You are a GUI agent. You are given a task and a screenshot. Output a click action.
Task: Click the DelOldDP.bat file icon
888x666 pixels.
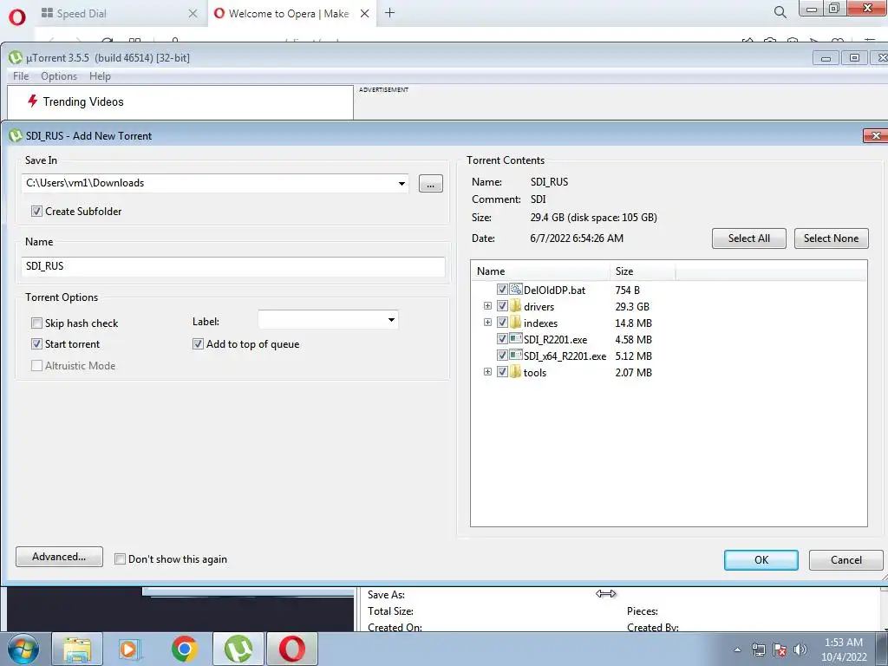click(515, 290)
